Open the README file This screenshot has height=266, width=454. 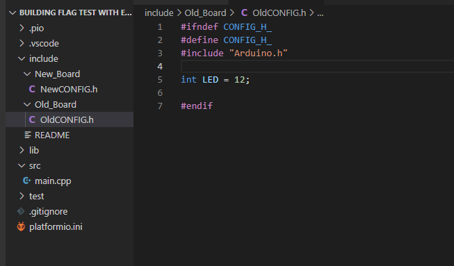pos(52,135)
